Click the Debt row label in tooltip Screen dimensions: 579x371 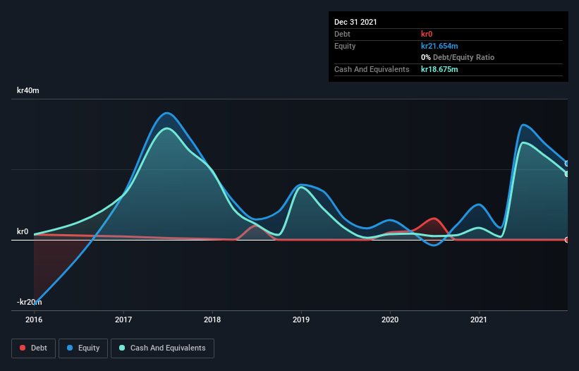tap(342, 34)
